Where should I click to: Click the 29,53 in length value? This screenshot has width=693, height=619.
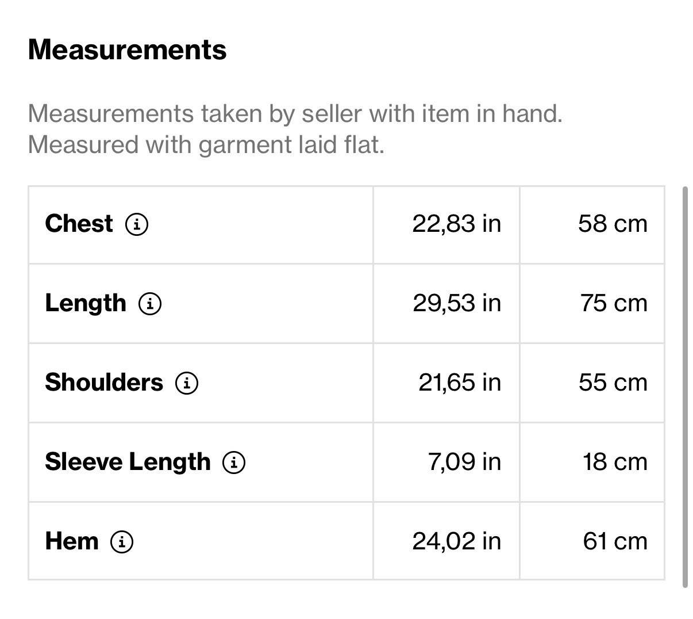[x=457, y=303]
